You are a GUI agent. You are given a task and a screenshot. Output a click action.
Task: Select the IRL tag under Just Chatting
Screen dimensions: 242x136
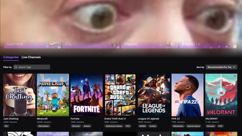pos(6,126)
